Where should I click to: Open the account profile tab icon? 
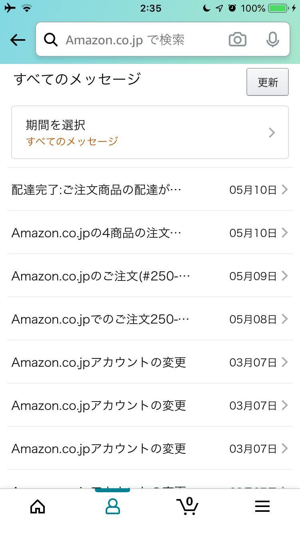(112, 507)
